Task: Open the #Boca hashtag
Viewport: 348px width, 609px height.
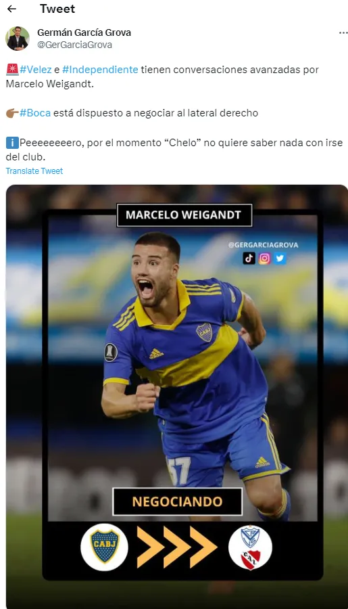Action: pos(35,113)
